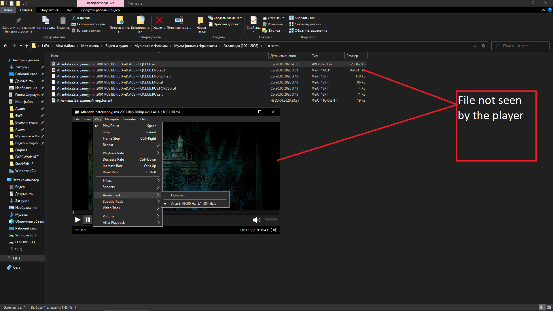
Task: Adjust the player volume slider
Action: pyautogui.click(x=271, y=220)
